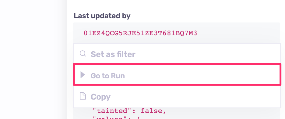Click the run ID 01EZ4QCG5RJE51ZE3T681BQ7M3

(140, 33)
